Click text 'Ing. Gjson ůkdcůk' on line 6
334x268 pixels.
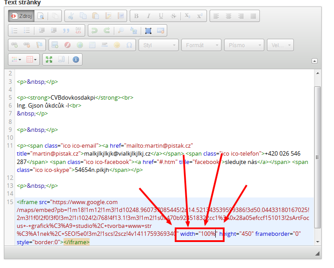pos(41,106)
